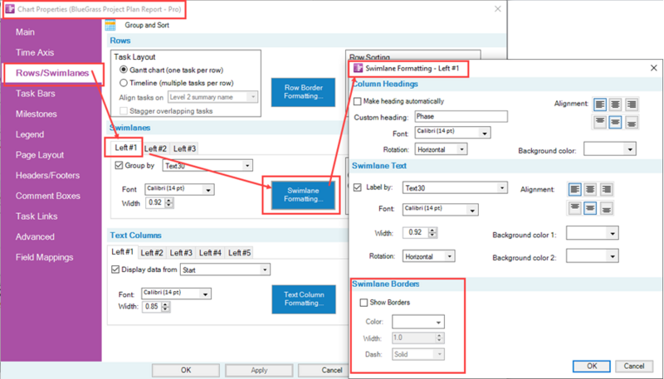
Task: Toggle the Display data from checkbox
Action: 115,270
